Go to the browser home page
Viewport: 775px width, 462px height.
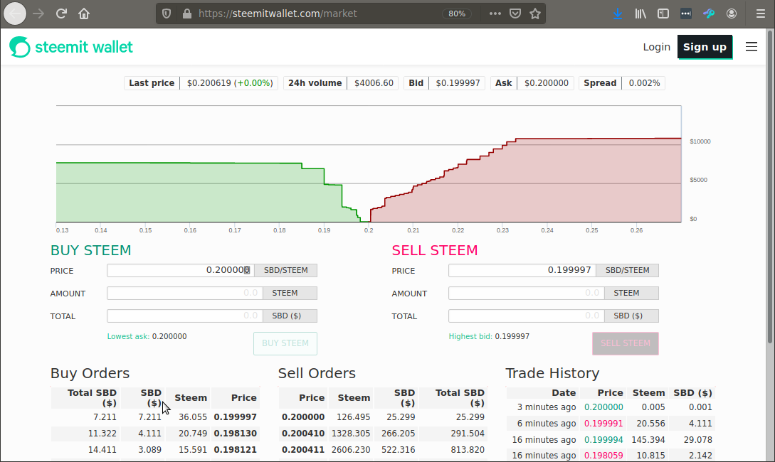(84, 14)
